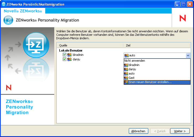Click the blradmin source user name

click(x=78, y=55)
